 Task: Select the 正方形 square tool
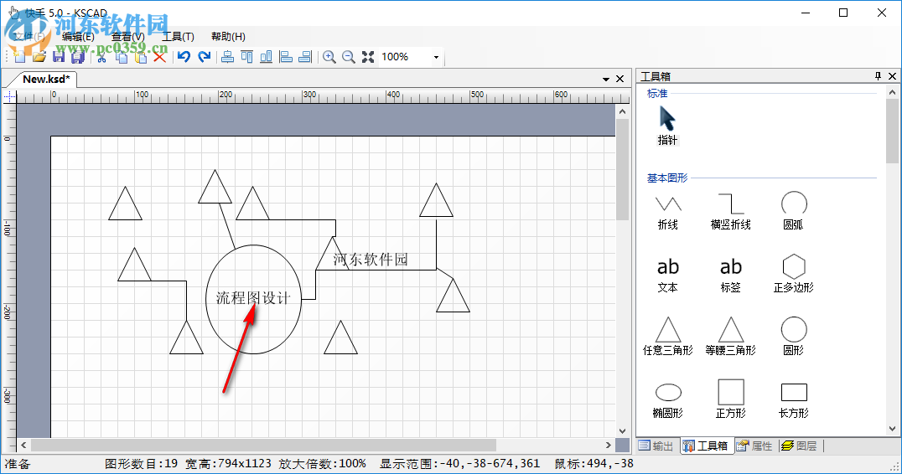731,399
